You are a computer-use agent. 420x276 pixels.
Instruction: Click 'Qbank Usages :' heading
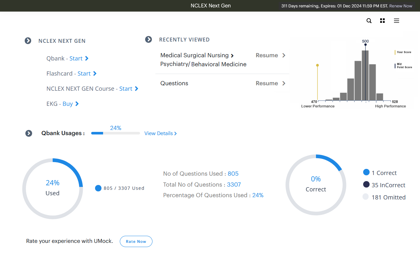click(63, 133)
